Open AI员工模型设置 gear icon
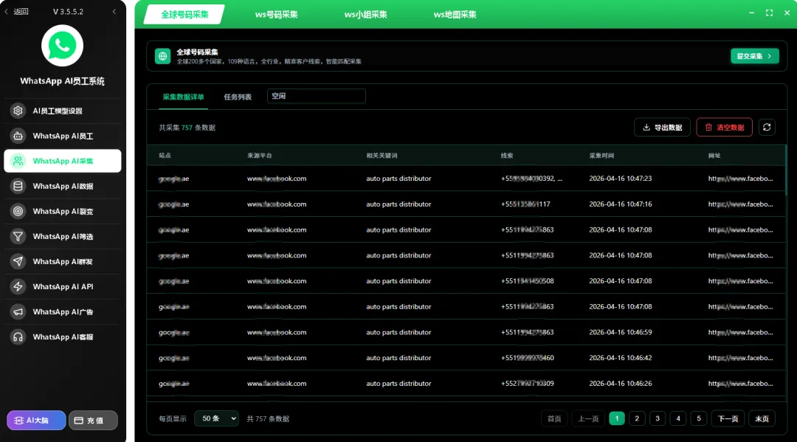 pos(18,111)
